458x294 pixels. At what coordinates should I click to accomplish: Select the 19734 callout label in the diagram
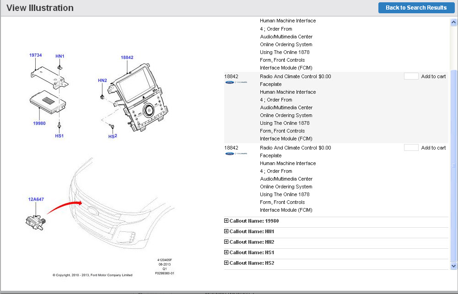point(36,55)
